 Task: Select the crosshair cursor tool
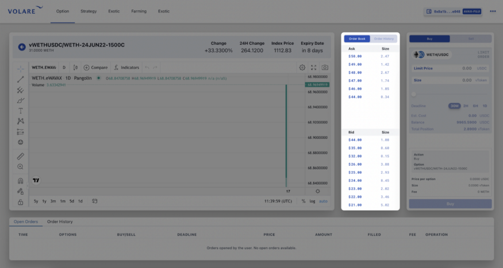pyautogui.click(x=21, y=69)
